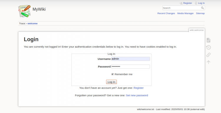Follow the welcome trace breadcrumb link
Viewport: 221px width, 113px height.
[32, 24]
